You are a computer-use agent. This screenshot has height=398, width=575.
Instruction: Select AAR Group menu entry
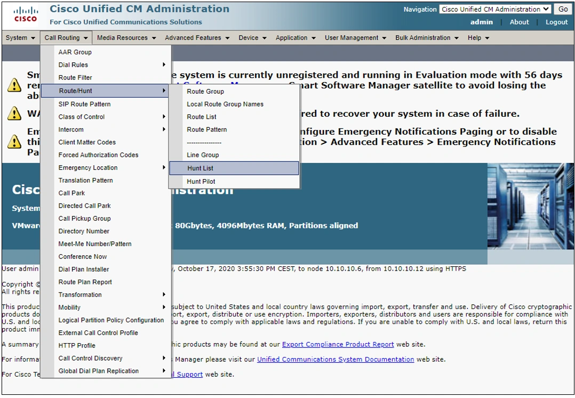click(105, 52)
